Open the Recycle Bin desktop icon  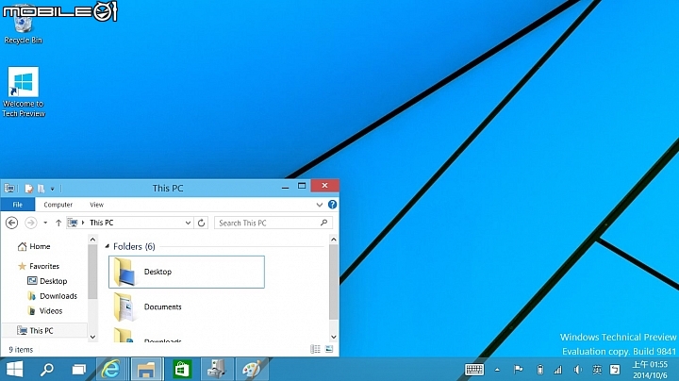23,26
